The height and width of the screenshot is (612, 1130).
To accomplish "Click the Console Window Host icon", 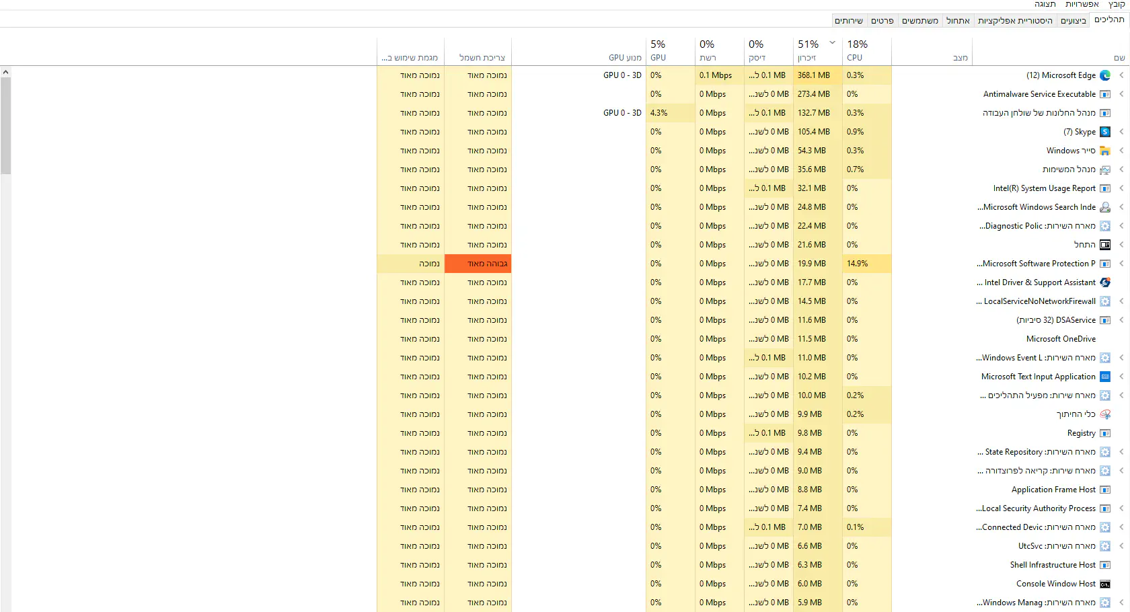I will pyautogui.click(x=1104, y=584).
